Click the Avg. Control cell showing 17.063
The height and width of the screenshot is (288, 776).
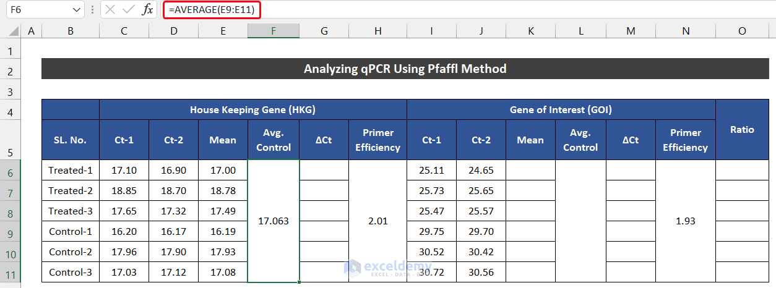tap(273, 221)
